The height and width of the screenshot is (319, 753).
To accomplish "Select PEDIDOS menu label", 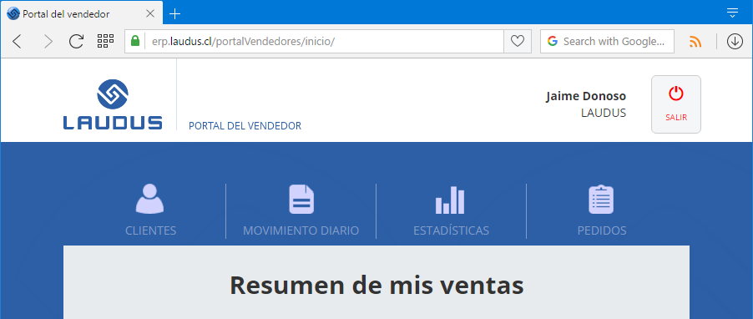I will click(x=602, y=230).
